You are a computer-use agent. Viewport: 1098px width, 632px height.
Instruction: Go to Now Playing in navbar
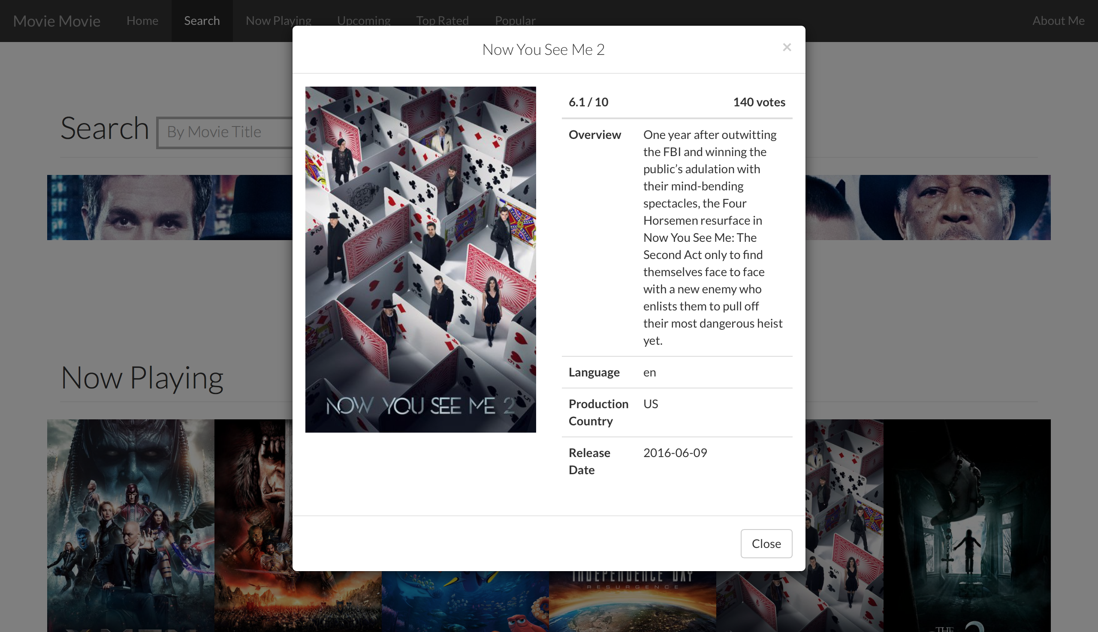[x=278, y=21]
